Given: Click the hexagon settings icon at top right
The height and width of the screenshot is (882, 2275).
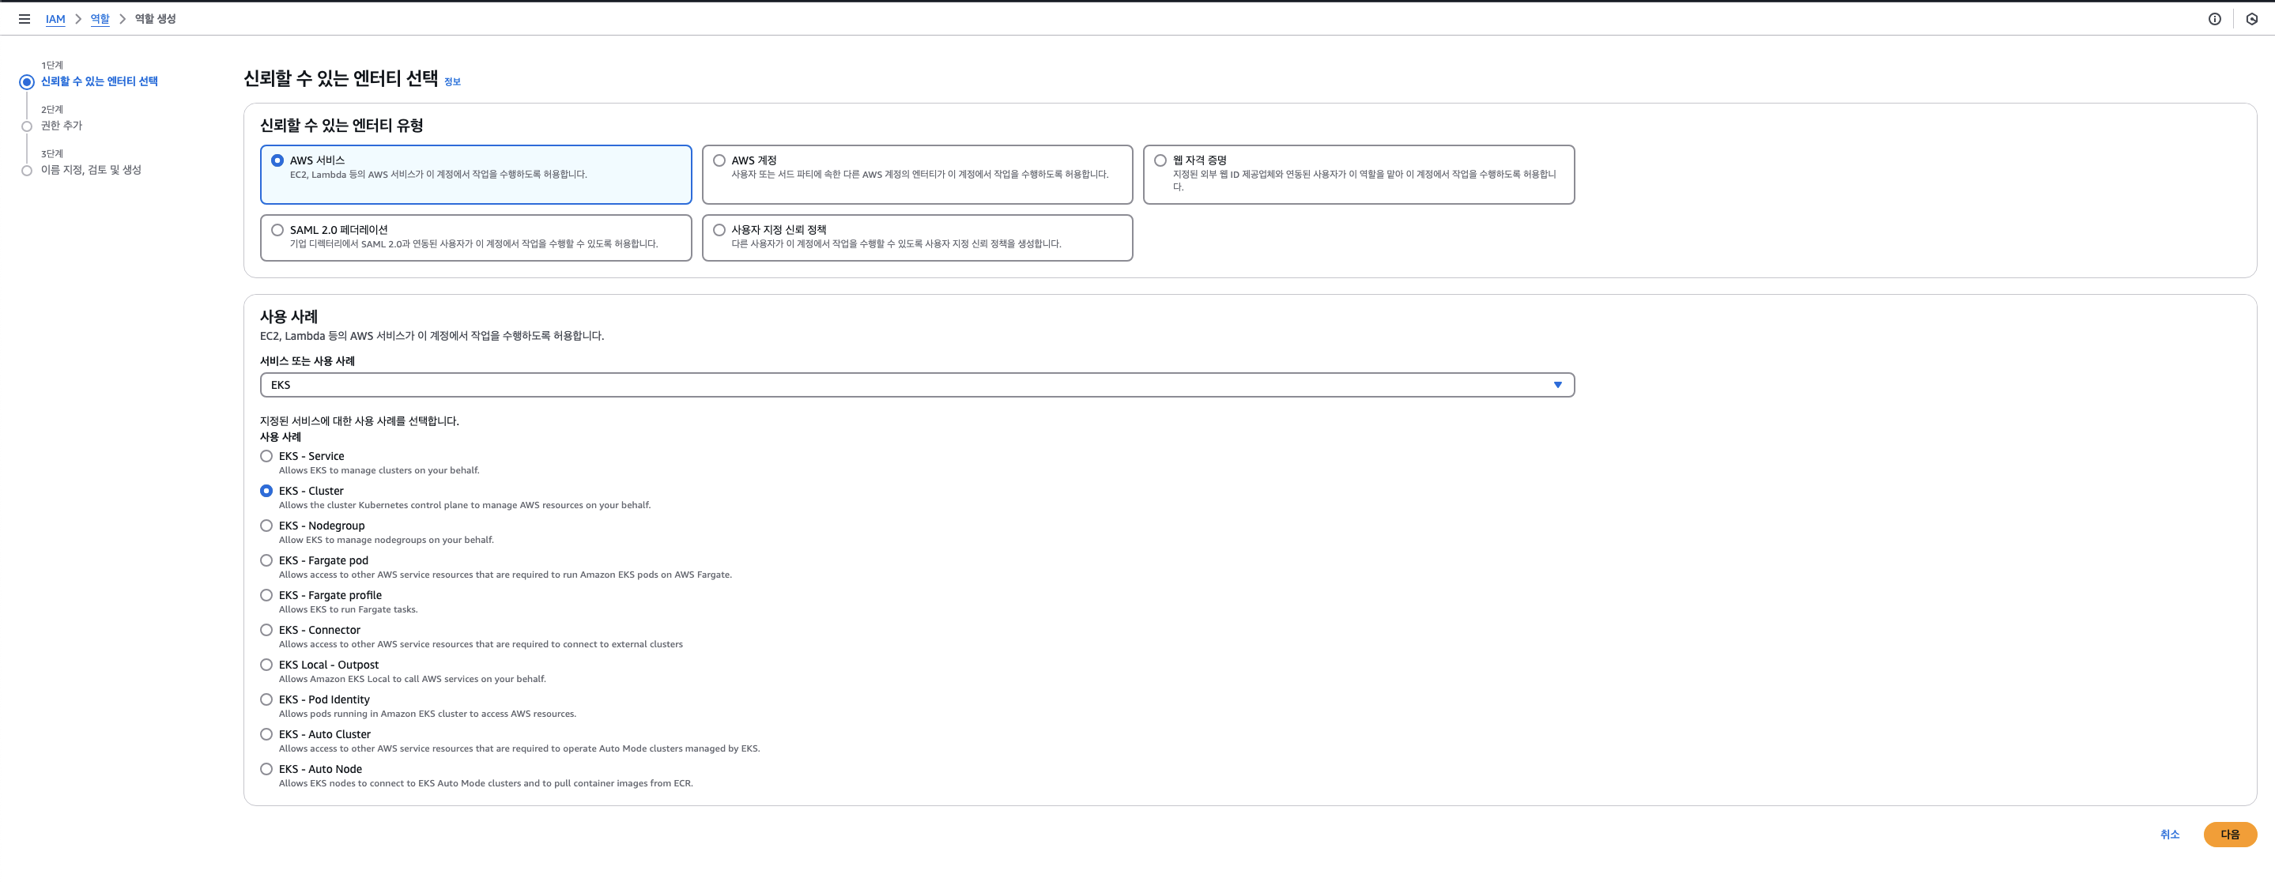Looking at the screenshot, I should coord(2251,18).
